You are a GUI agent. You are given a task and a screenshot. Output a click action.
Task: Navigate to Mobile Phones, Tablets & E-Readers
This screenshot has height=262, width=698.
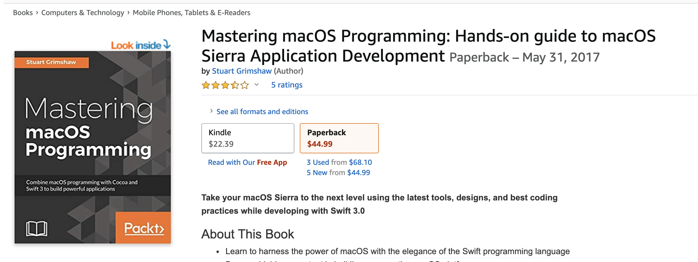pyautogui.click(x=191, y=13)
